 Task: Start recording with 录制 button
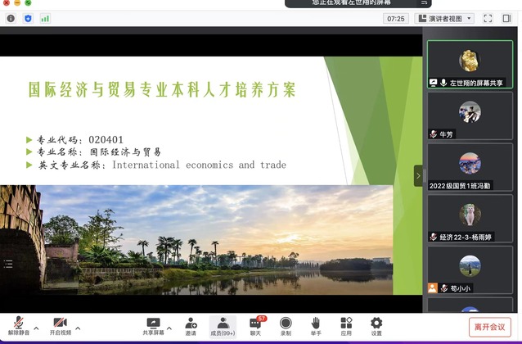[286, 327]
